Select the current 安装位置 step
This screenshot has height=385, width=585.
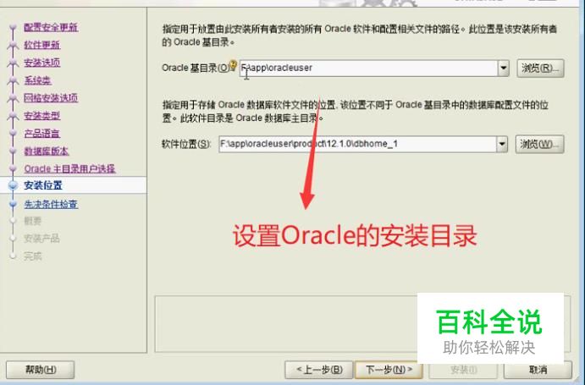coord(43,185)
